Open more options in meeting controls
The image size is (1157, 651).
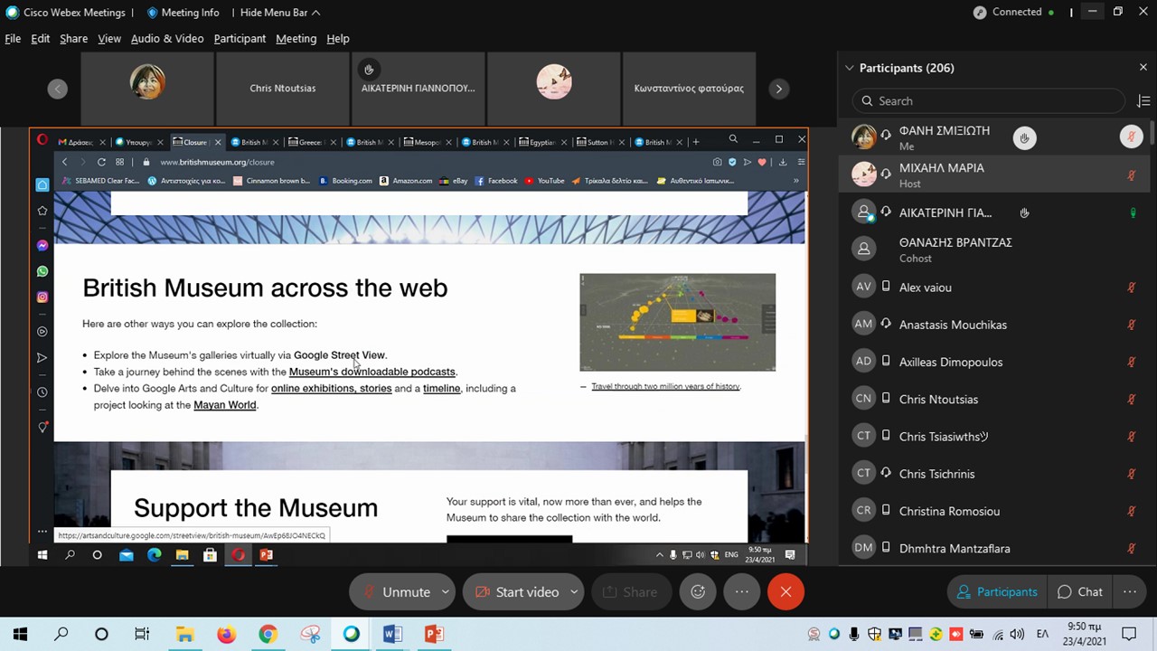(x=742, y=592)
